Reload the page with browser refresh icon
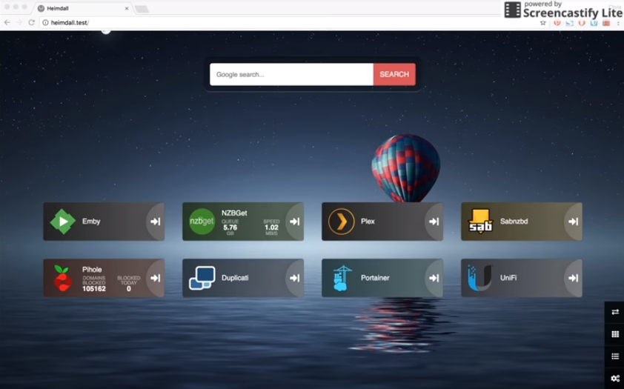This screenshot has height=389, width=624. click(31, 23)
